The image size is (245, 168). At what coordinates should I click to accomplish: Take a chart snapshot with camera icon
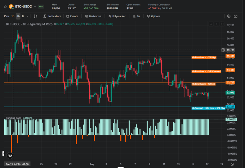pyautogui.click(x=236, y=16)
